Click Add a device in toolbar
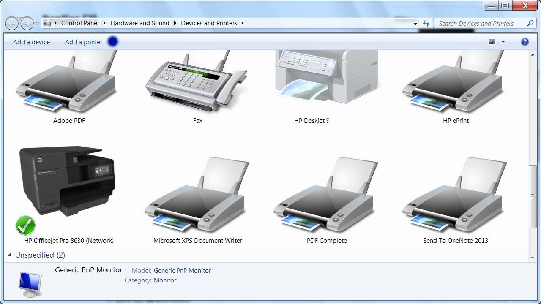The height and width of the screenshot is (304, 541). coord(31,42)
